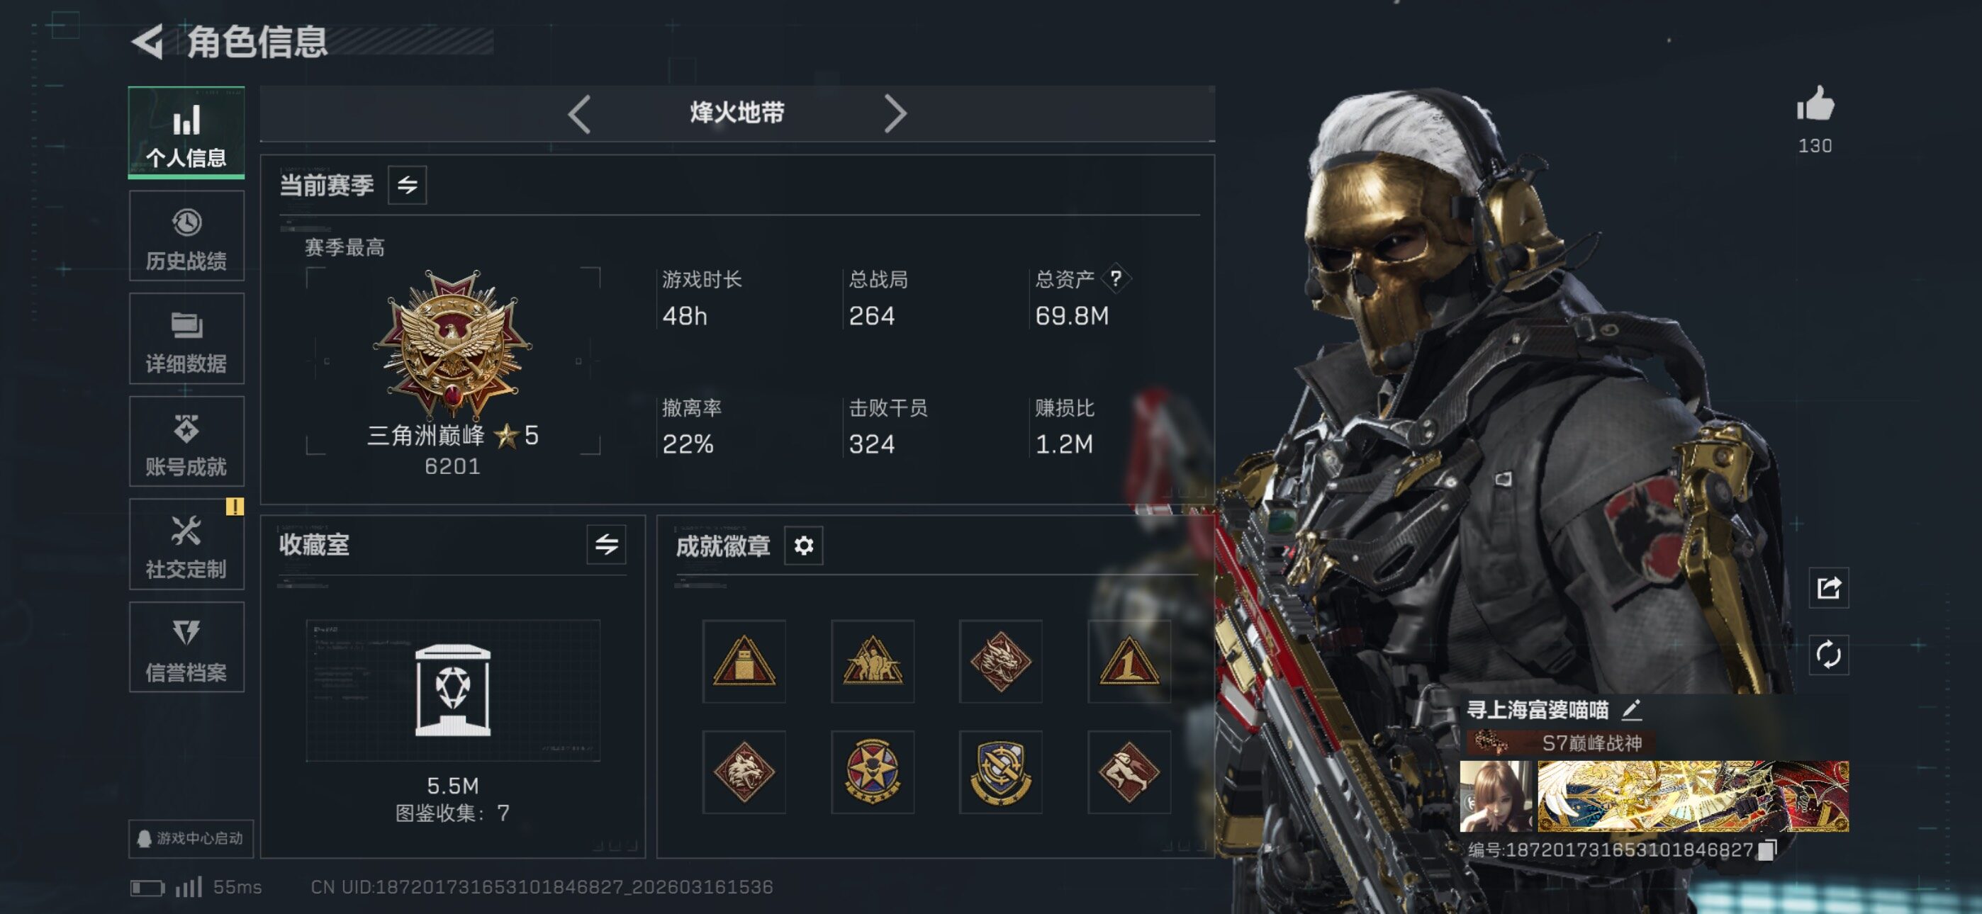Image resolution: width=1982 pixels, height=914 pixels.
Task: Copy the player ID number with copy icon
Action: point(1767,850)
